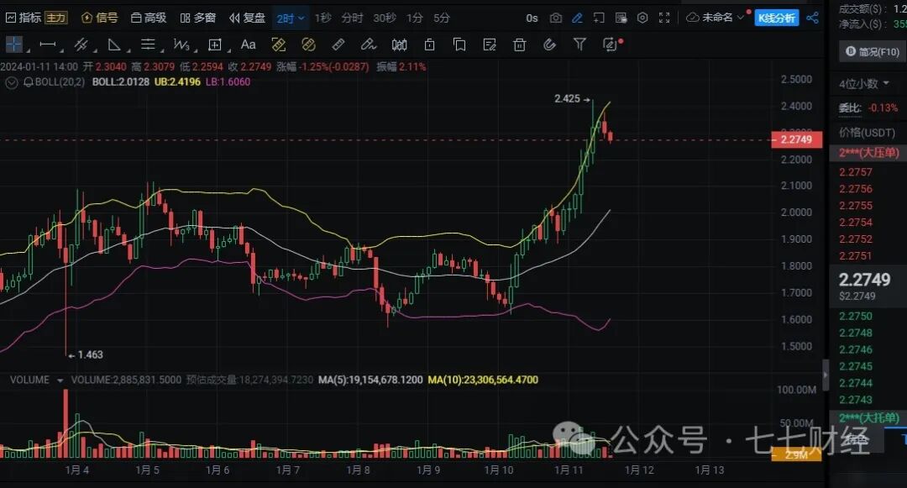Switch to the 30秒 timeframe
The height and width of the screenshot is (488, 907).
tap(385, 18)
